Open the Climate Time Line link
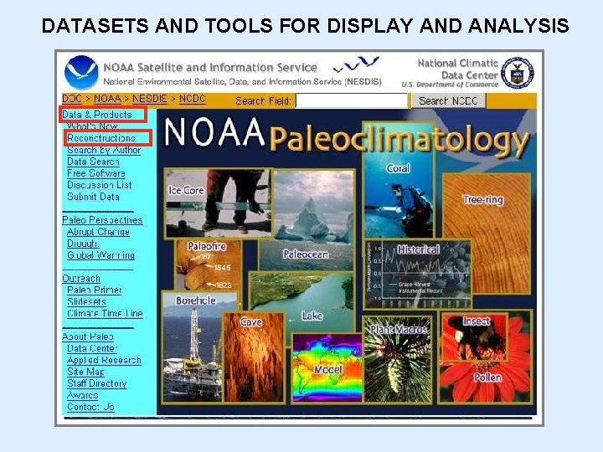603x452 pixels. coord(105,314)
